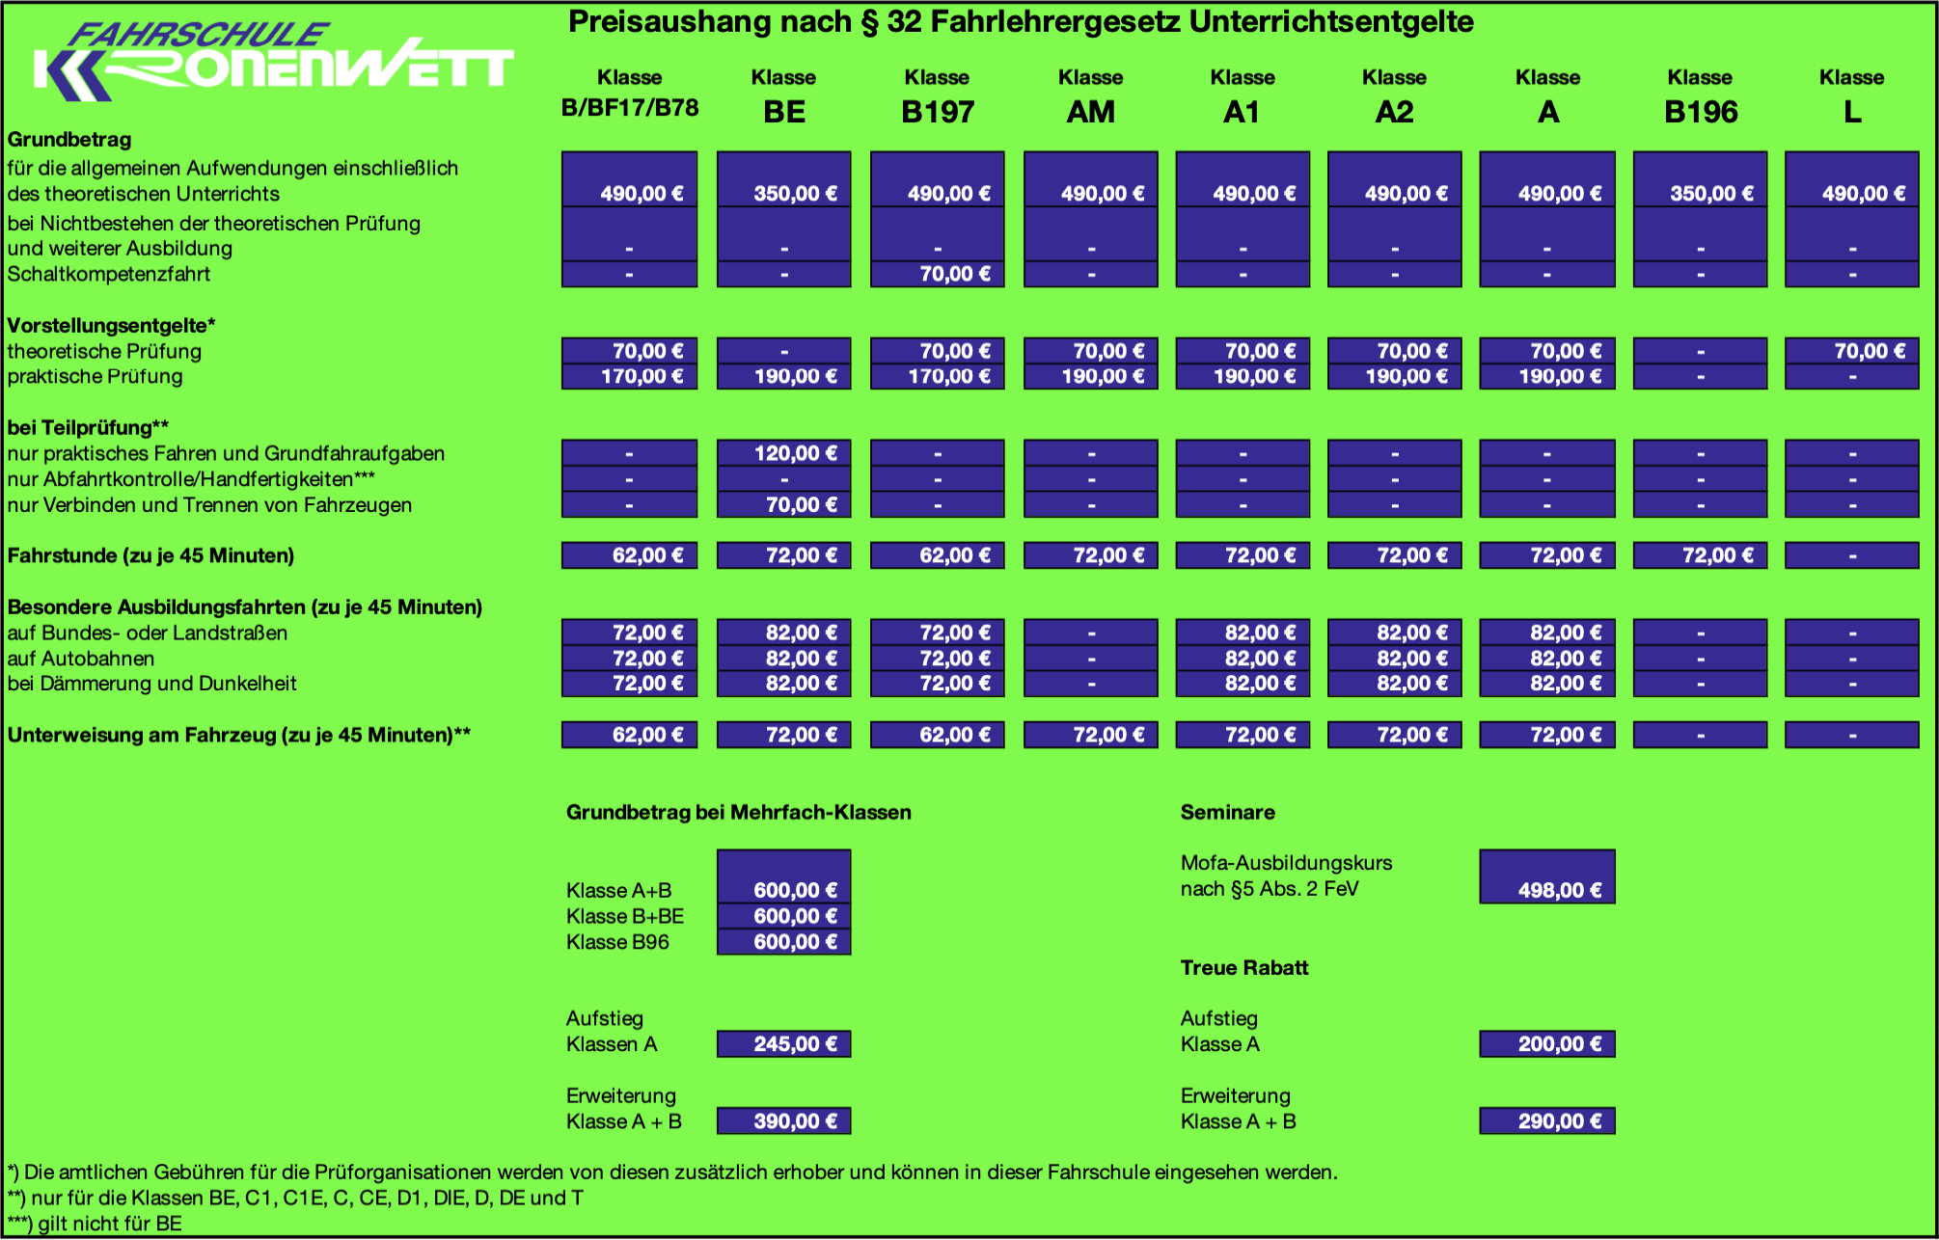Click the Preisaushang title text
This screenshot has height=1240, width=1939.
(1020, 22)
